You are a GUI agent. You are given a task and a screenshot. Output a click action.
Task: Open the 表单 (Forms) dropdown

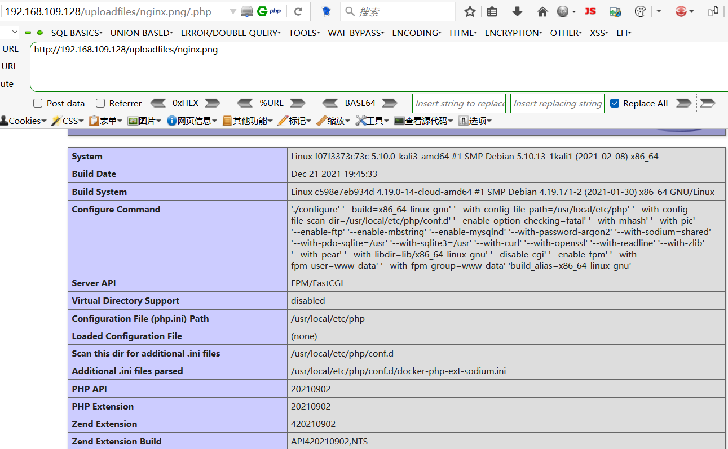click(105, 121)
